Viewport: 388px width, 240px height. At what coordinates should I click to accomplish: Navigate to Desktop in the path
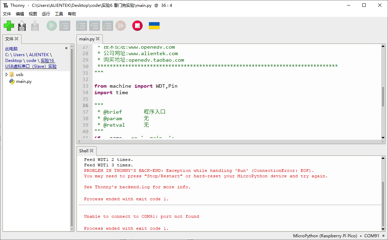pos(13,61)
